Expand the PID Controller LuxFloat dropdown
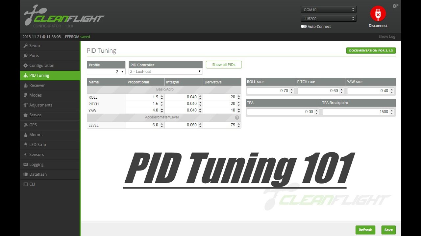 (x=165, y=71)
